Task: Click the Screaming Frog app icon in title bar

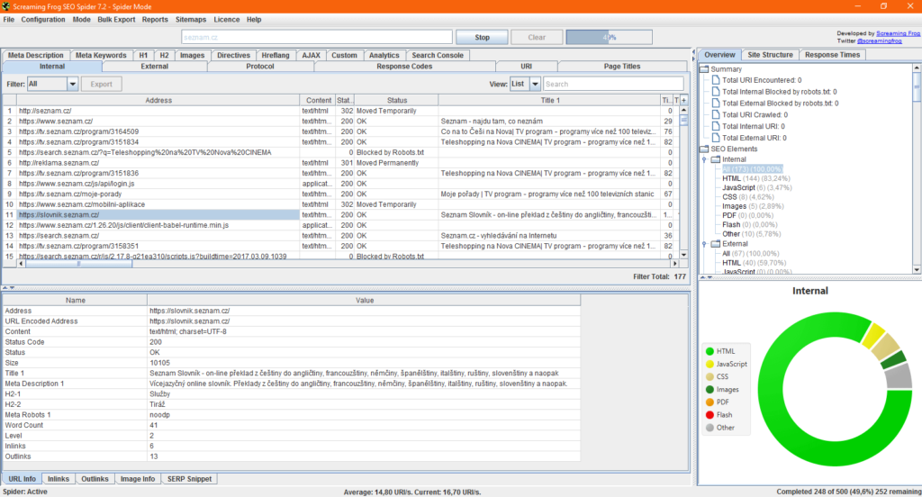Action: click(x=6, y=6)
